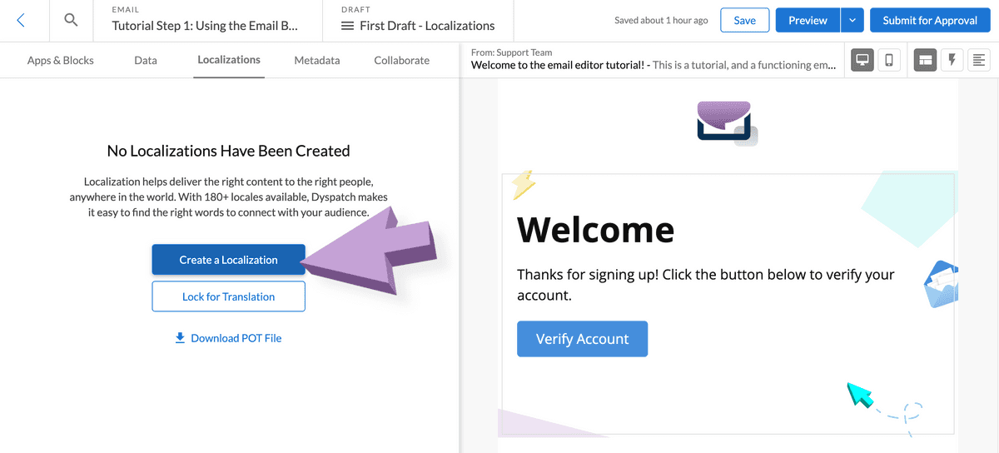This screenshot has width=999, height=453.
Task: Switch to desktop preview mode
Action: [x=862, y=60]
